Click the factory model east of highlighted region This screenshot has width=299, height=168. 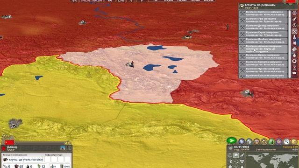point(248,93)
